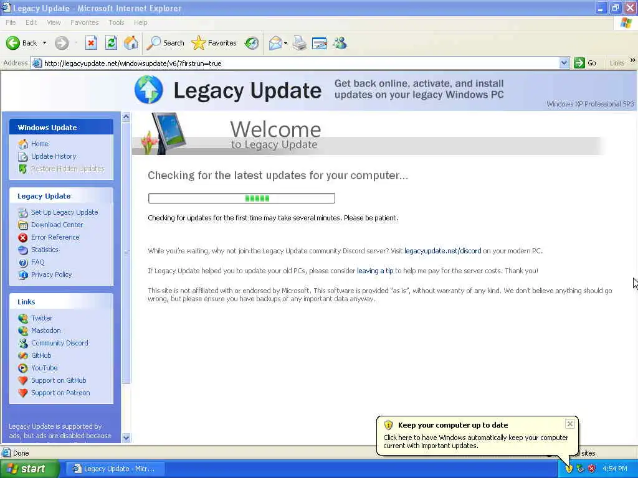Select the Legacy Update taskbar button
Screen dimensions: 638x478
[x=115, y=469]
